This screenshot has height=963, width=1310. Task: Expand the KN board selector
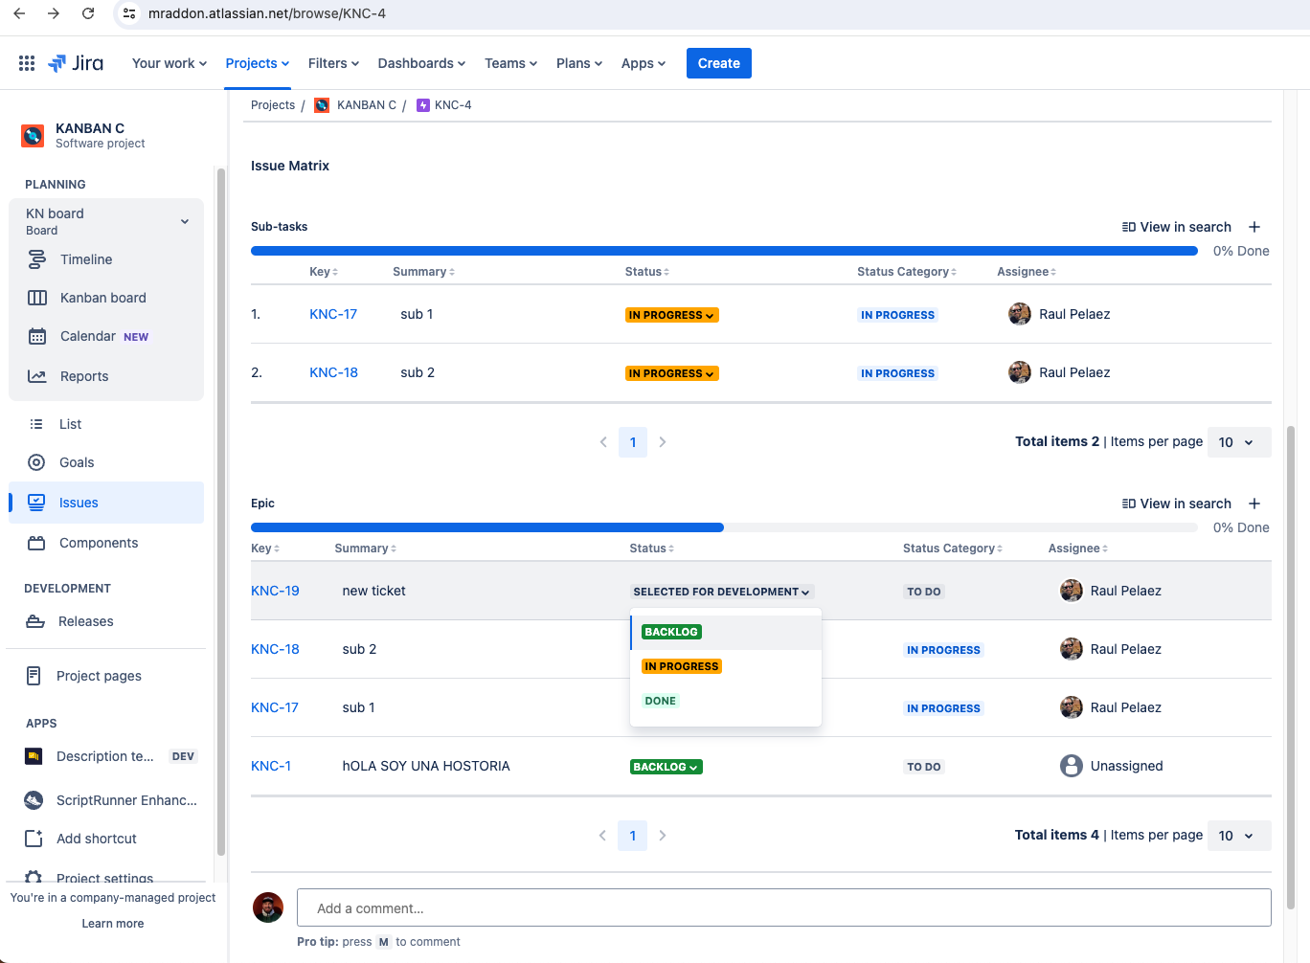pyautogui.click(x=185, y=221)
